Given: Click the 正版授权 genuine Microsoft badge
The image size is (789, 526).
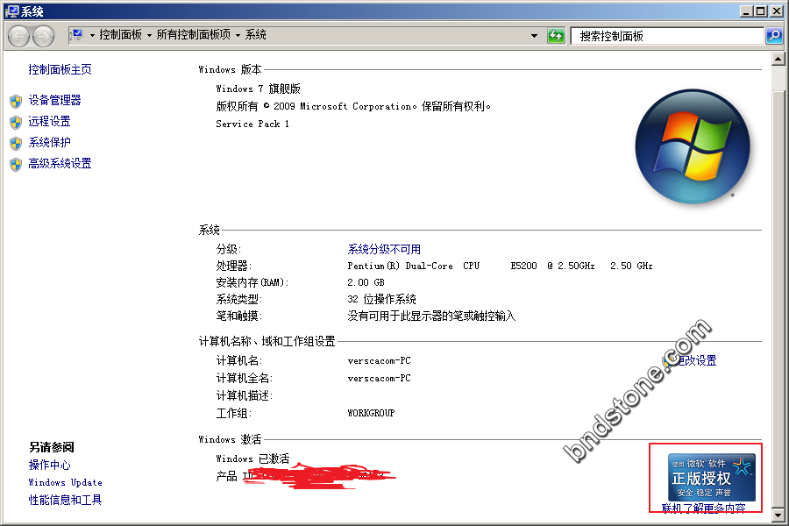Looking at the screenshot, I should [712, 477].
